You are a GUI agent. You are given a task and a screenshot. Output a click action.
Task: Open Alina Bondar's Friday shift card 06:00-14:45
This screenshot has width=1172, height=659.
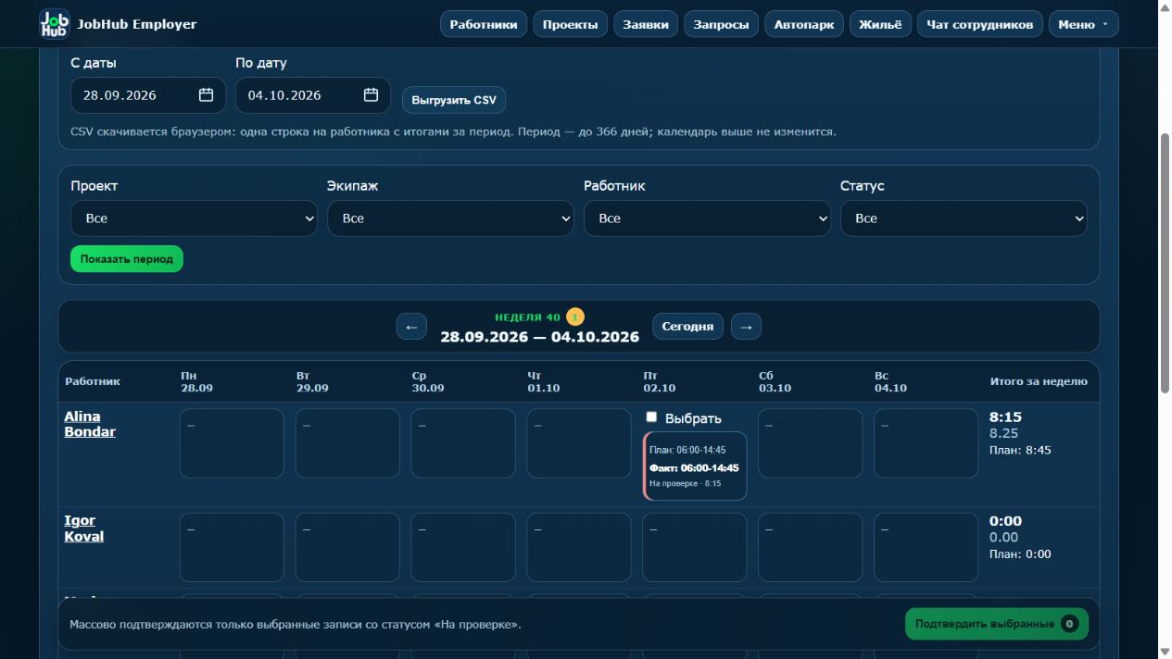click(x=695, y=466)
